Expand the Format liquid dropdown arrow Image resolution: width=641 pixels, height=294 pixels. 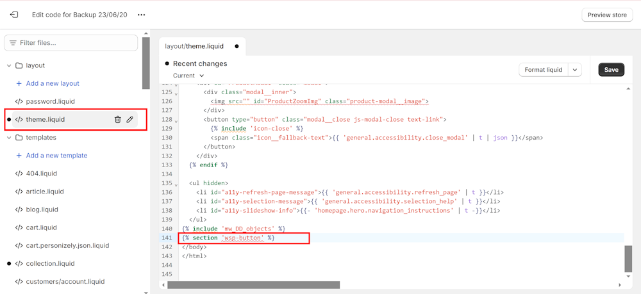574,70
